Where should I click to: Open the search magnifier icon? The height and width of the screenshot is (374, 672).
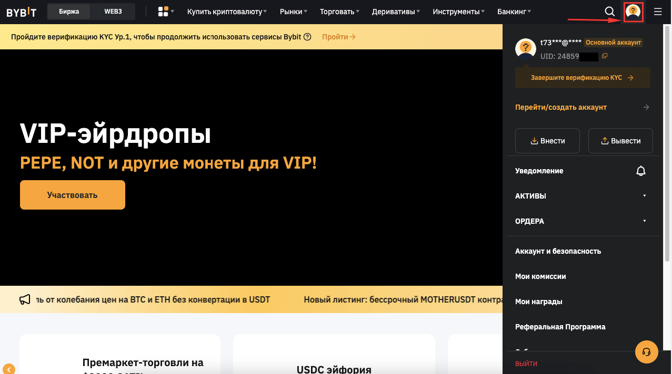(x=609, y=11)
